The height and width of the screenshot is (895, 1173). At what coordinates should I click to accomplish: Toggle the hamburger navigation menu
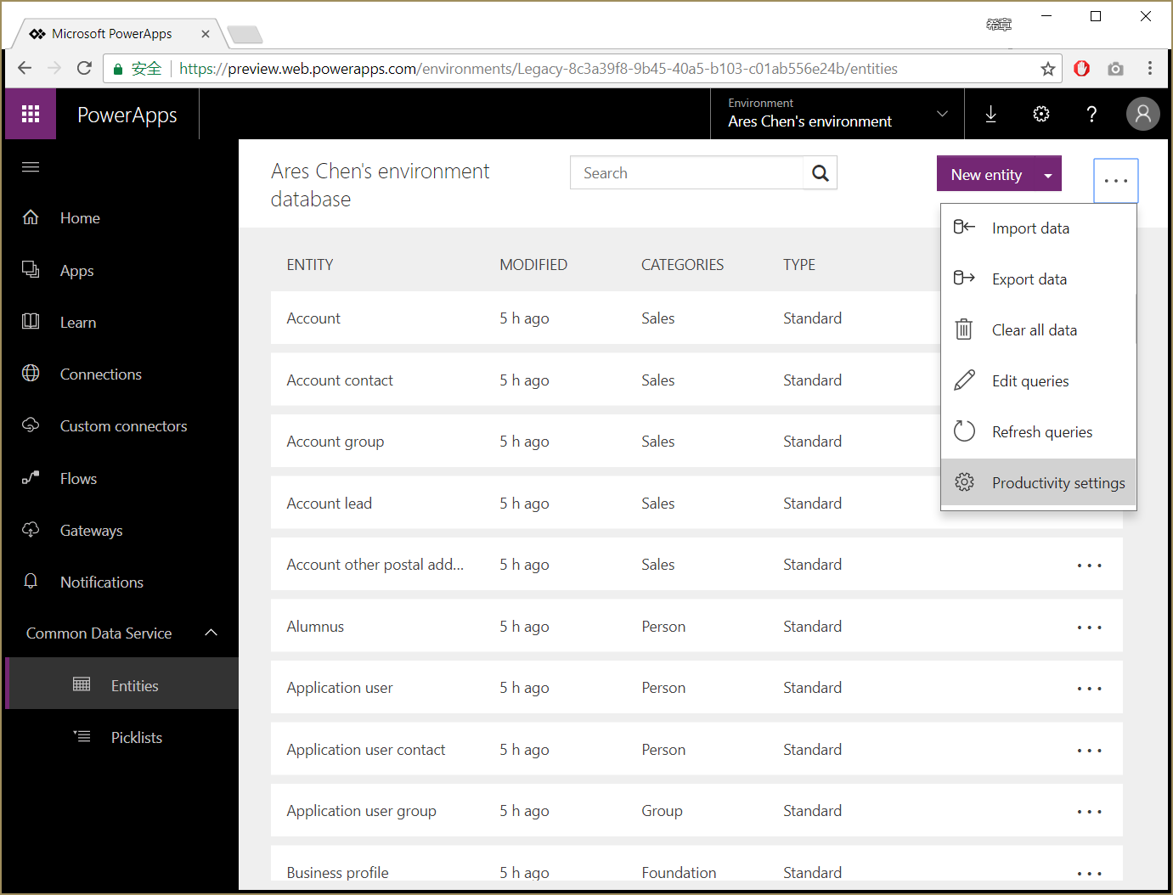(31, 166)
